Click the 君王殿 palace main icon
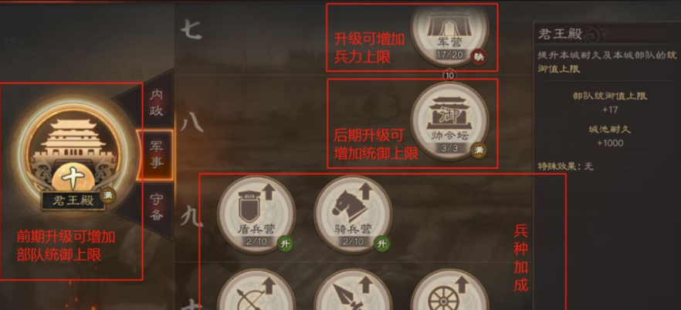681x310 pixels. [x=73, y=156]
